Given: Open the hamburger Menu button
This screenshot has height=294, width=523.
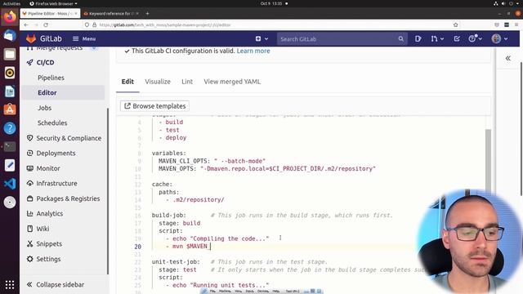Looking at the screenshot, I should [x=84, y=38].
